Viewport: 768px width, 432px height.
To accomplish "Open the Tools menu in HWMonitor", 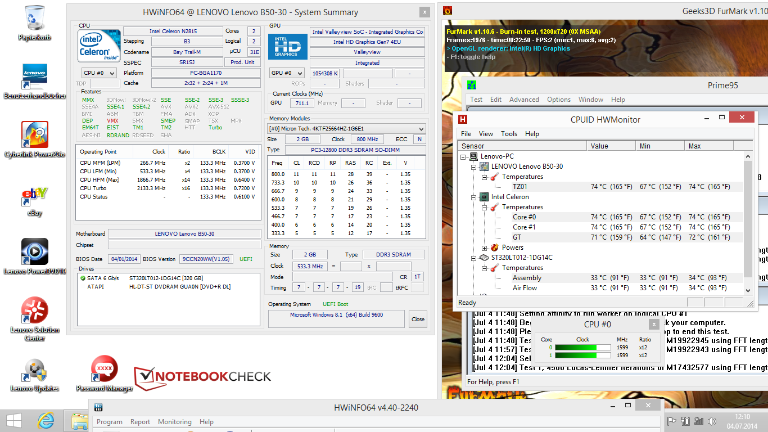I will [509, 134].
